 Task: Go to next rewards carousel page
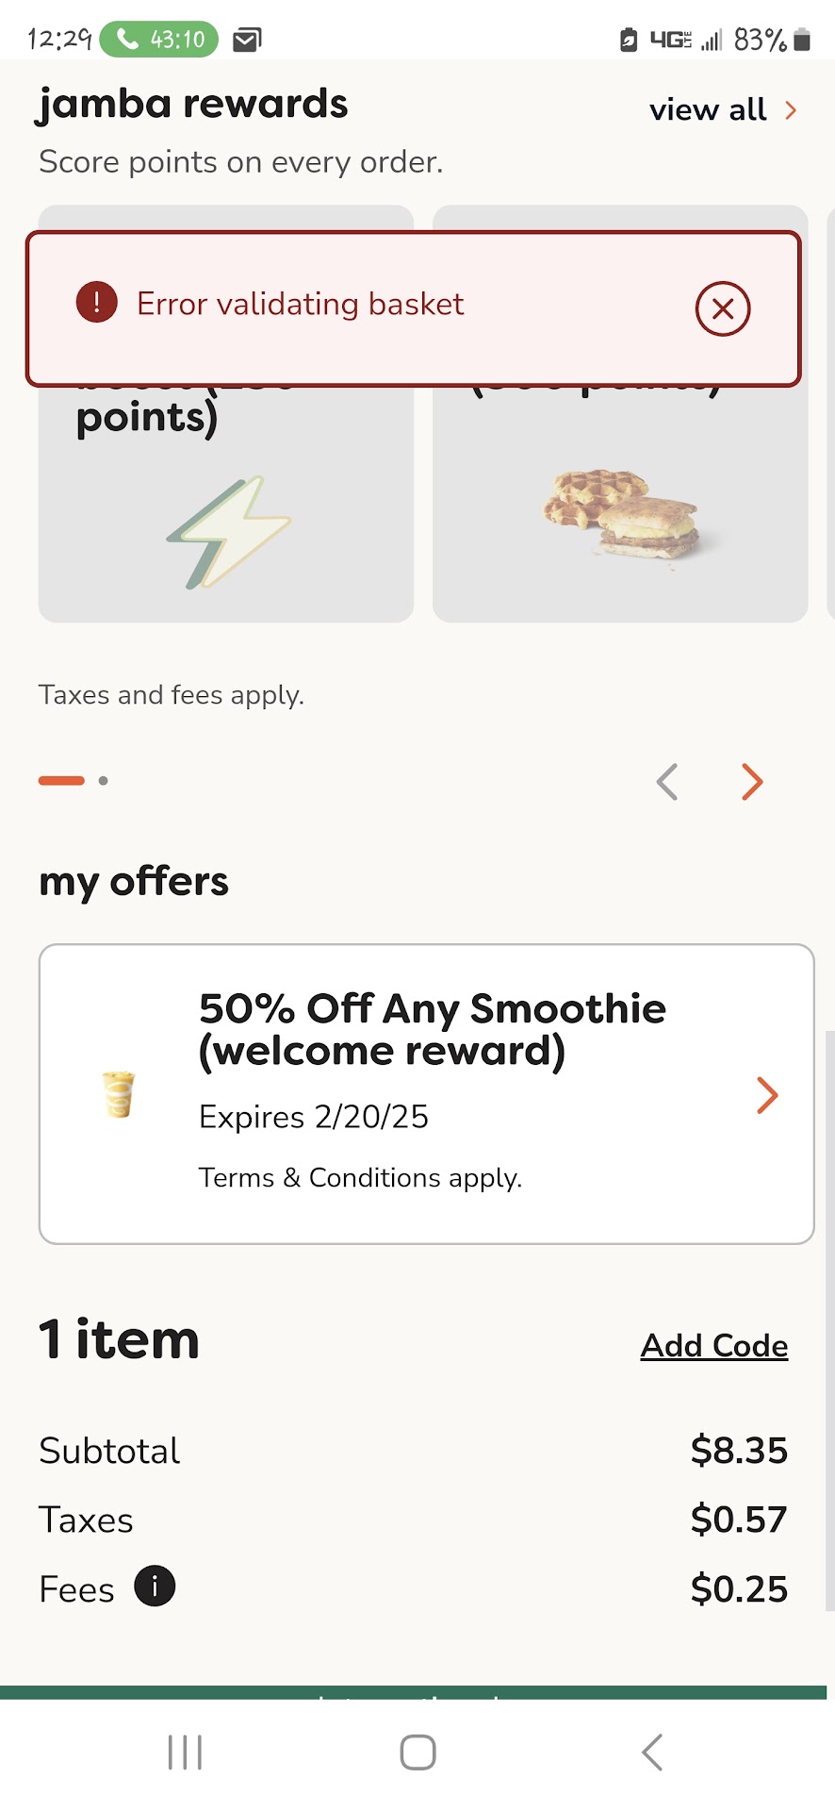click(x=751, y=782)
